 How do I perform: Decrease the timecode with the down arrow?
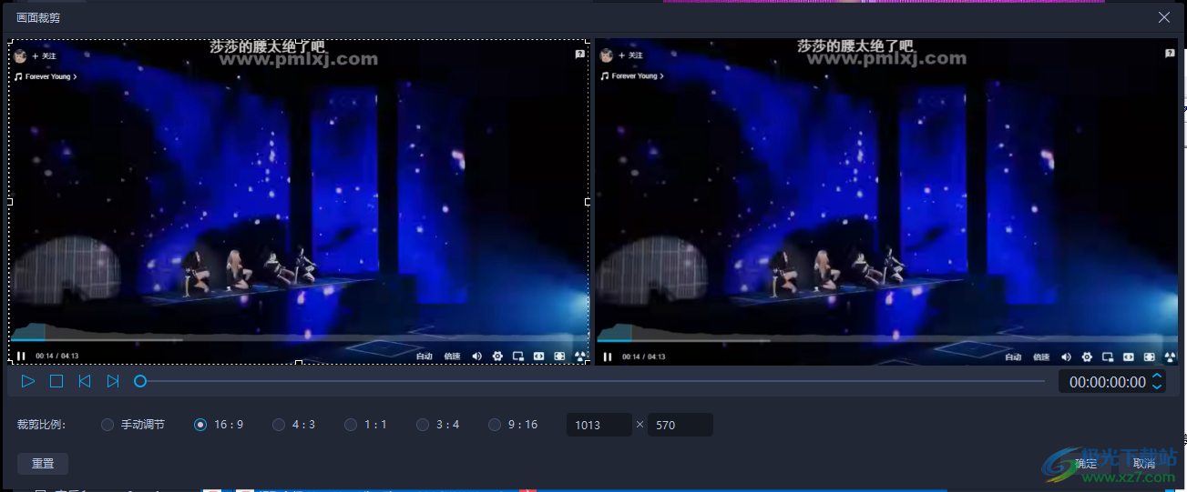point(1157,387)
